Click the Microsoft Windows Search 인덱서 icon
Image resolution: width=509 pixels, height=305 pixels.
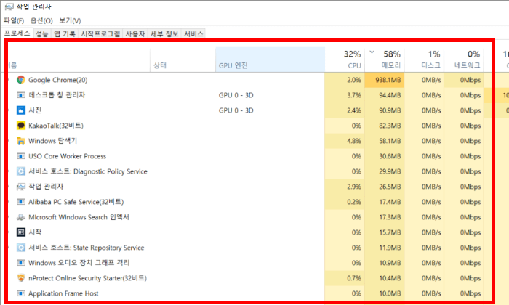point(21,217)
